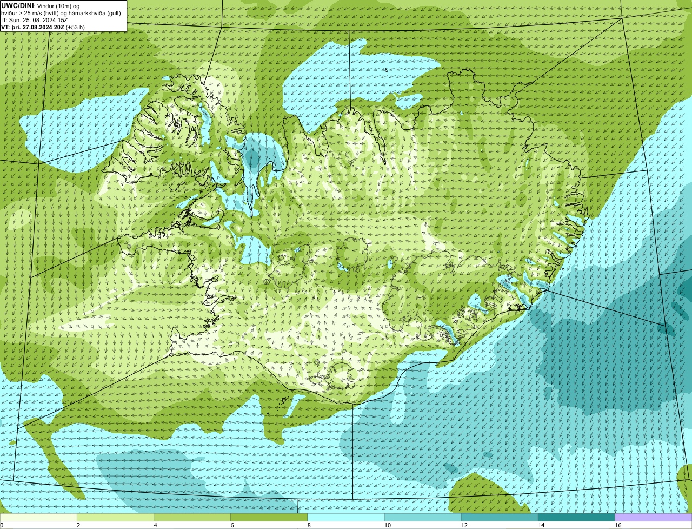Click the 'hámarkshviða (gult)' text
The image size is (692, 529).
click(95, 13)
